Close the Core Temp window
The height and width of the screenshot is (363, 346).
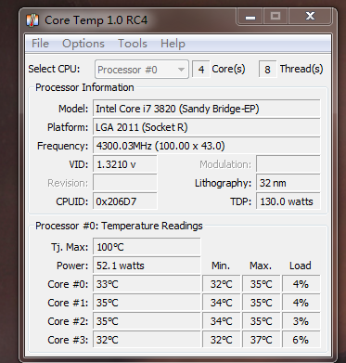[x=311, y=17]
